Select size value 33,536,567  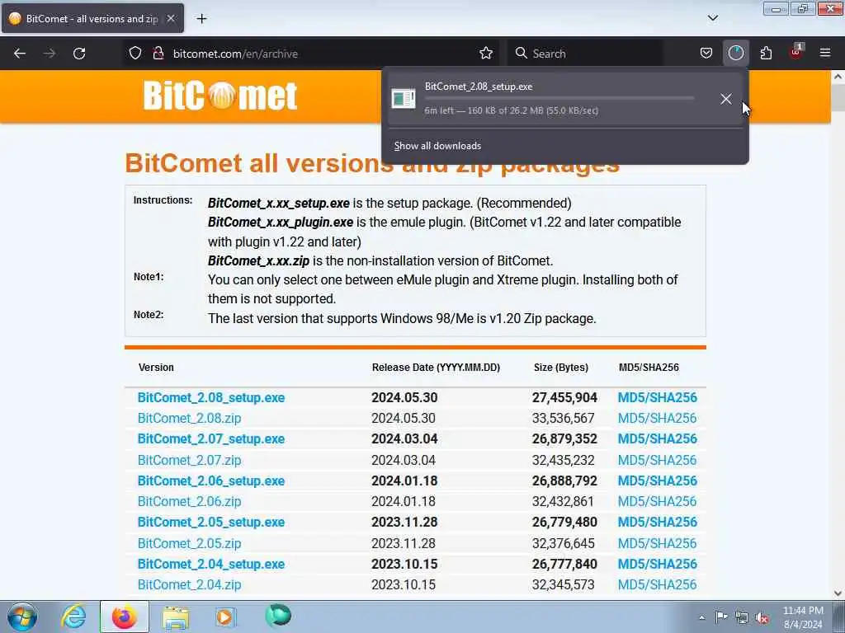[x=563, y=418]
